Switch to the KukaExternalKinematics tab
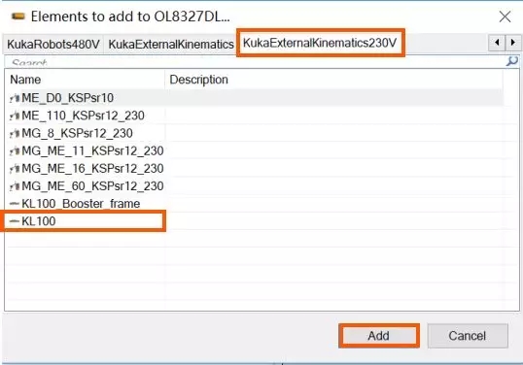The height and width of the screenshot is (365, 523). [171, 44]
